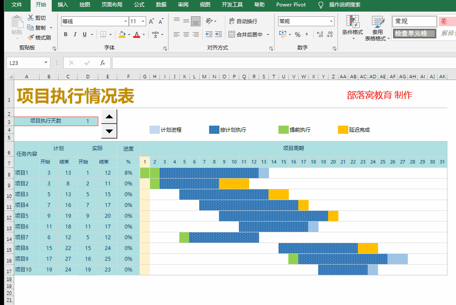This screenshot has height=305, width=456.
Task: Align text right
Action: [x=196, y=34]
